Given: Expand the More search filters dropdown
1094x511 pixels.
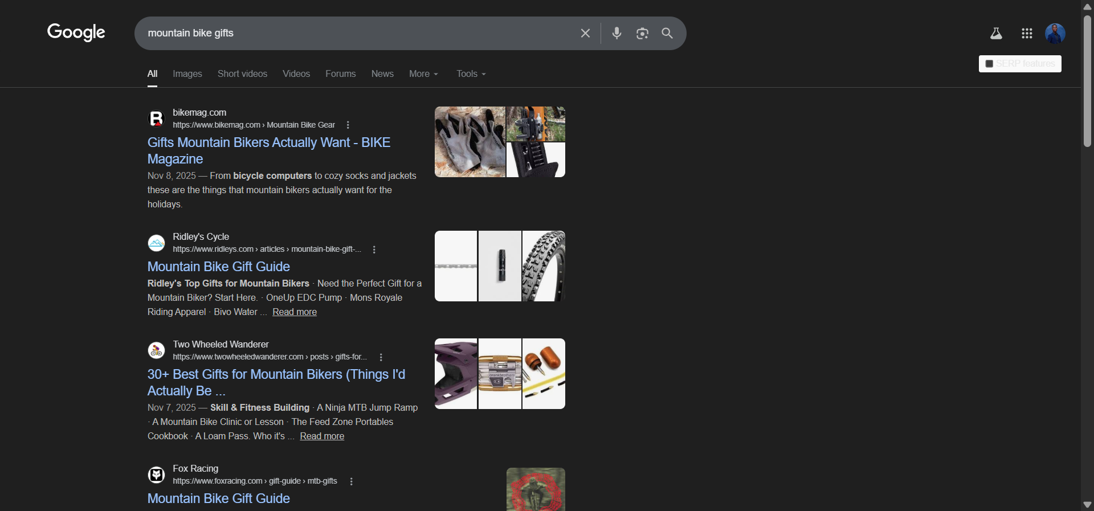Looking at the screenshot, I should pyautogui.click(x=424, y=74).
